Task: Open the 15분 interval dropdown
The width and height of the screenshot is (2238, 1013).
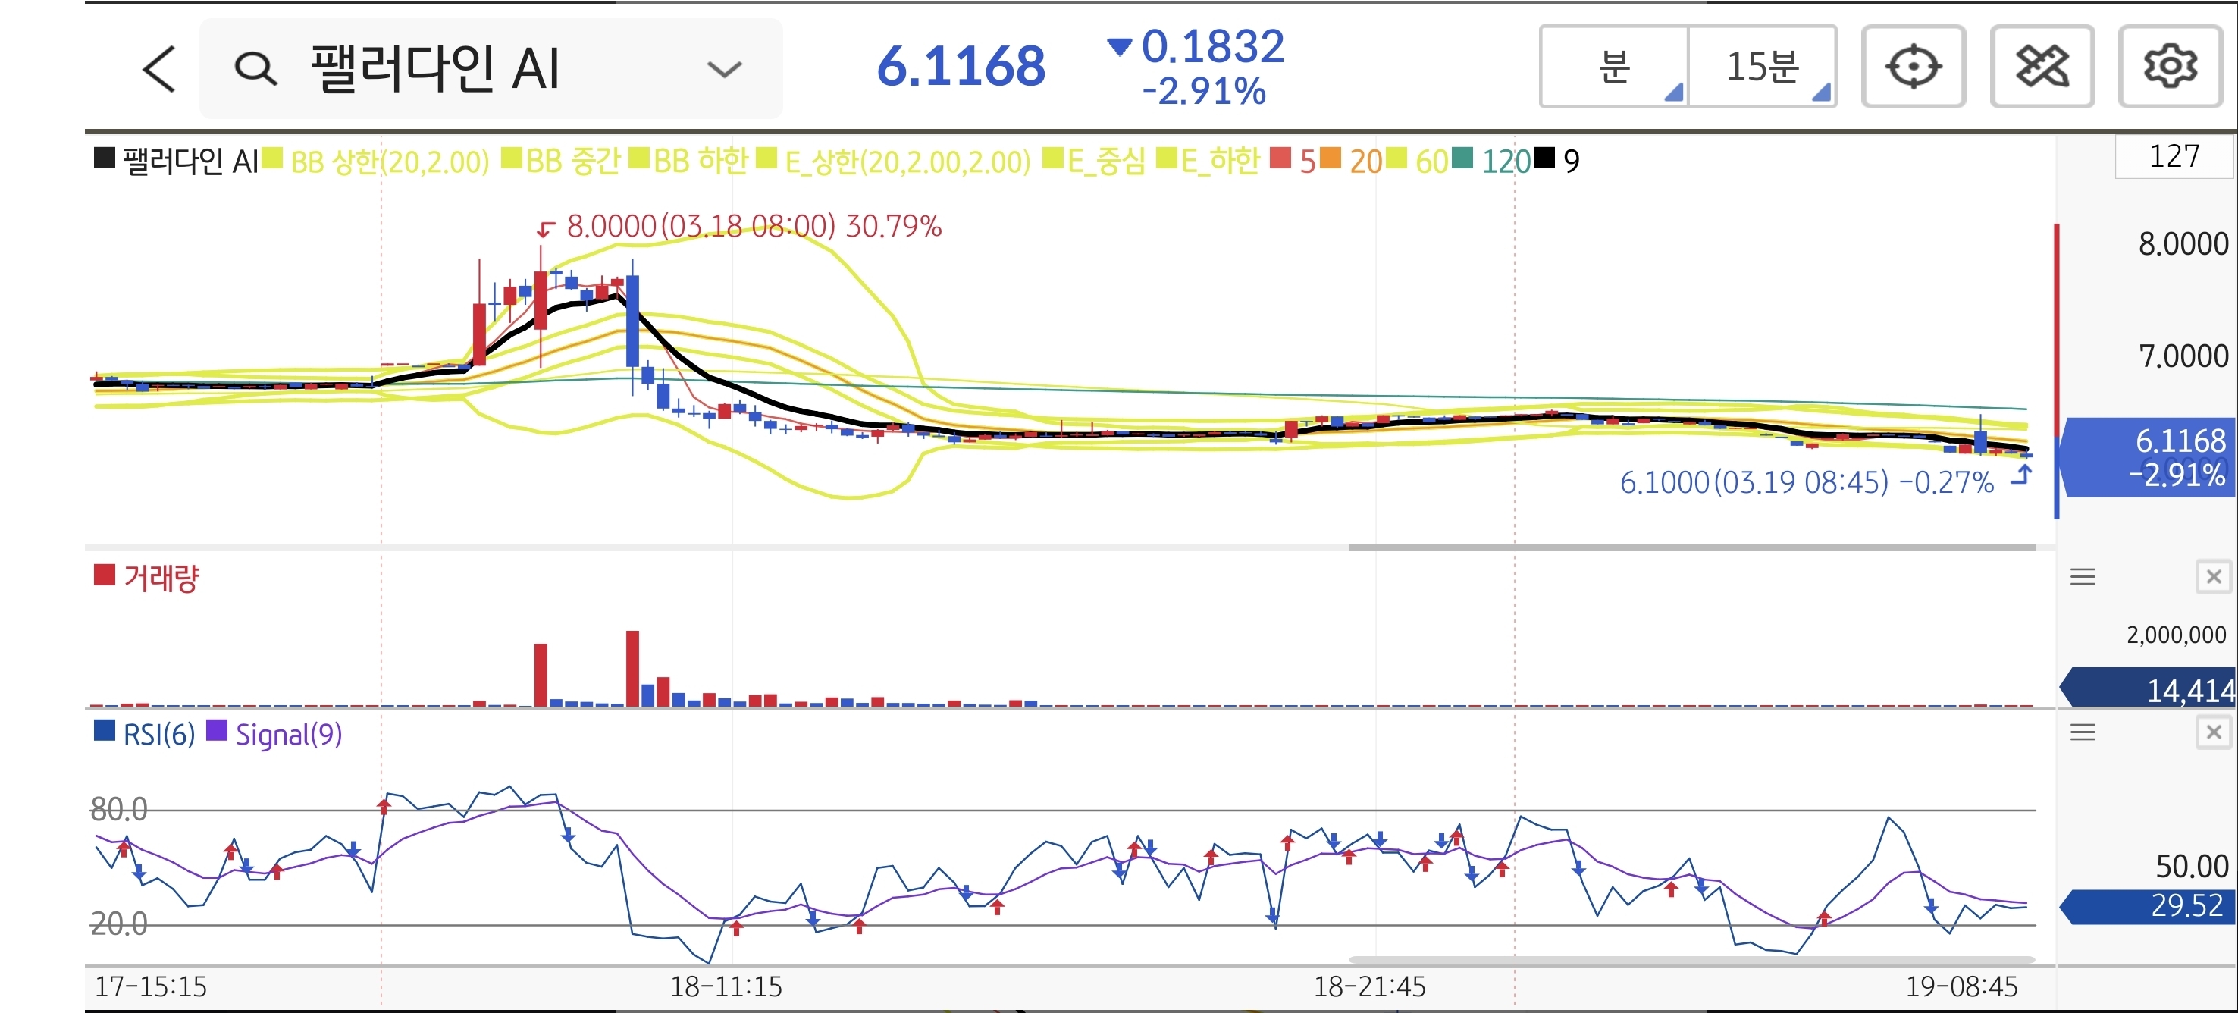Action: click(x=1763, y=67)
